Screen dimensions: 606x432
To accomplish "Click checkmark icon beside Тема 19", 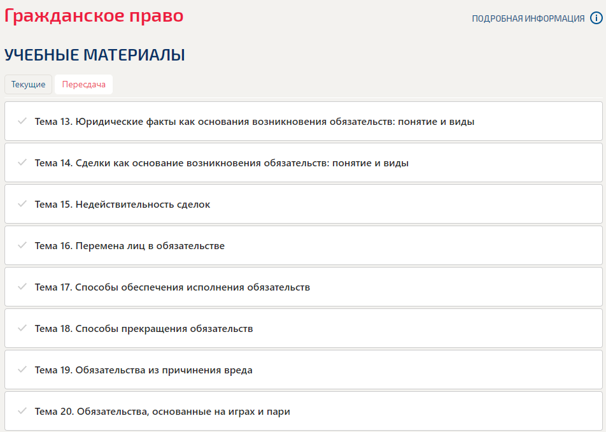I will click(x=22, y=370).
